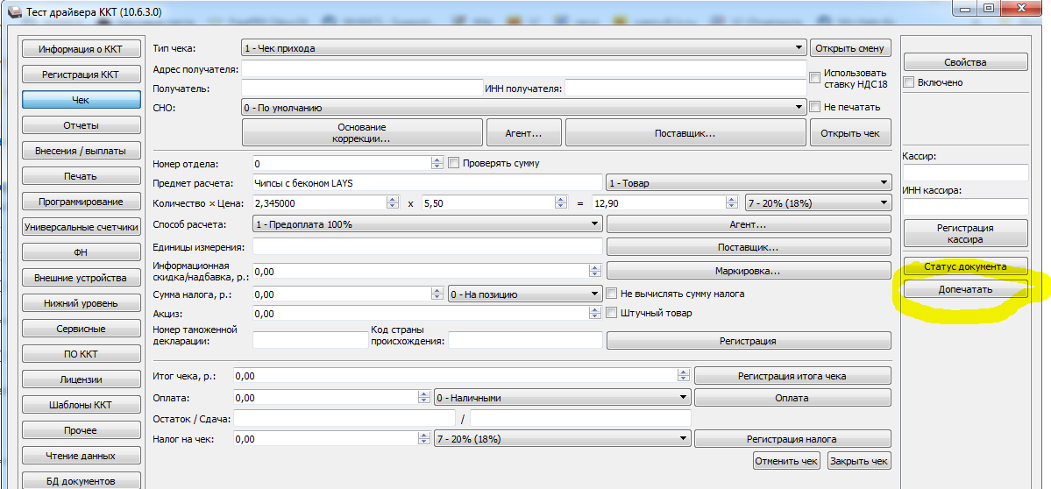The image size is (1051, 489).
Task: Switch to the 'Отчеты' section
Action: (x=81, y=125)
